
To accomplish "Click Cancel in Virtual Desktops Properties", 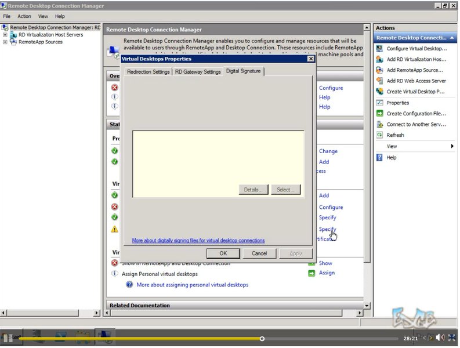I will 259,254.
